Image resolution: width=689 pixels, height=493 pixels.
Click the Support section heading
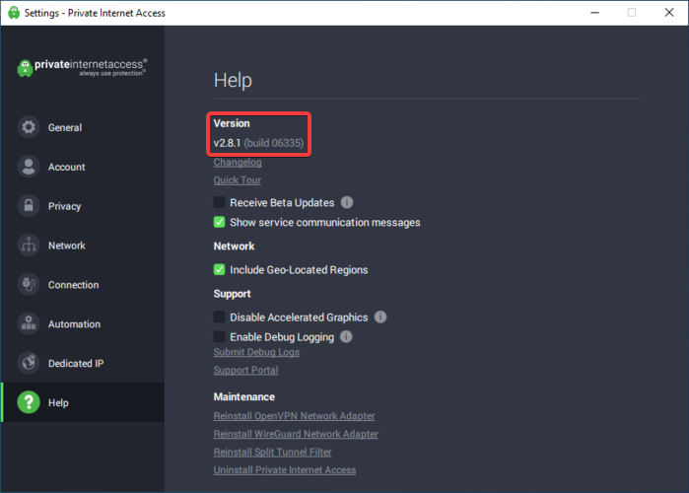[232, 294]
